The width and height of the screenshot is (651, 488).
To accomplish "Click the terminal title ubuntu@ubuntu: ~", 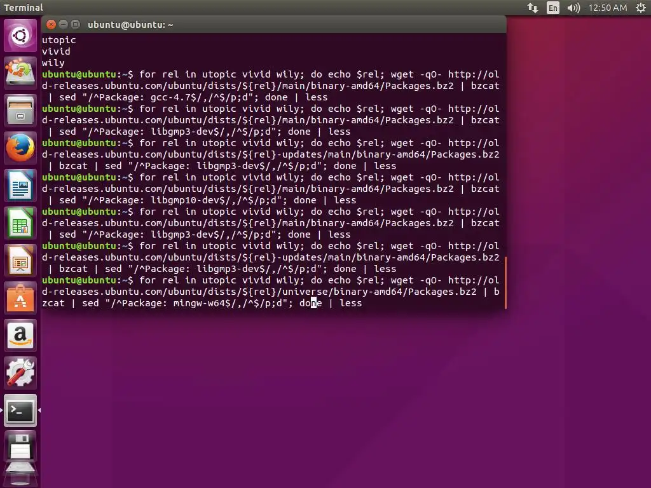I will [130, 25].
